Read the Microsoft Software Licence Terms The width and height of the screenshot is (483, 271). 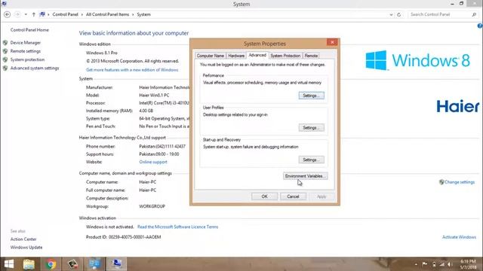(178, 227)
